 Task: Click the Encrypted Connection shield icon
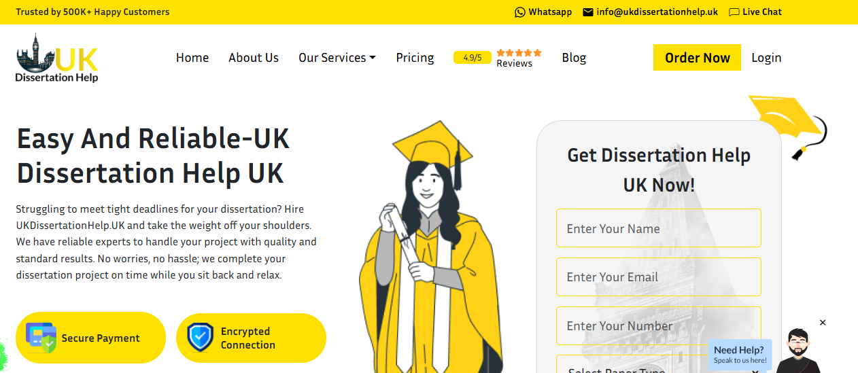tap(200, 338)
